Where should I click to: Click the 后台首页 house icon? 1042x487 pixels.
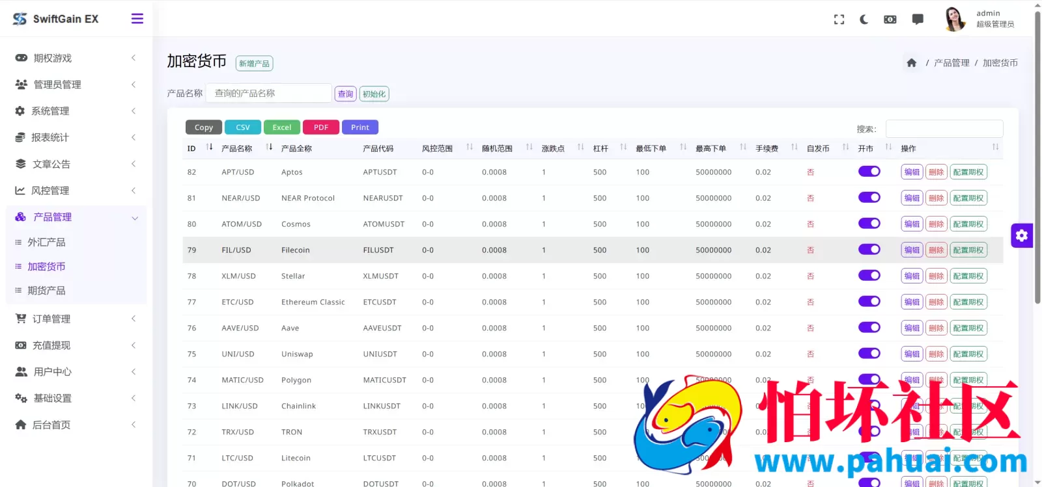pyautogui.click(x=21, y=425)
